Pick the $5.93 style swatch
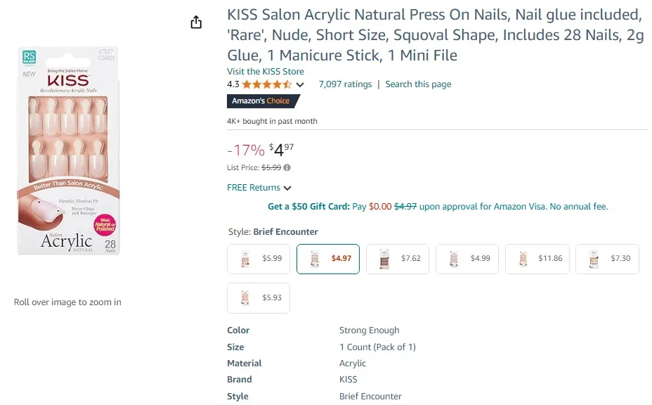 pos(259,298)
